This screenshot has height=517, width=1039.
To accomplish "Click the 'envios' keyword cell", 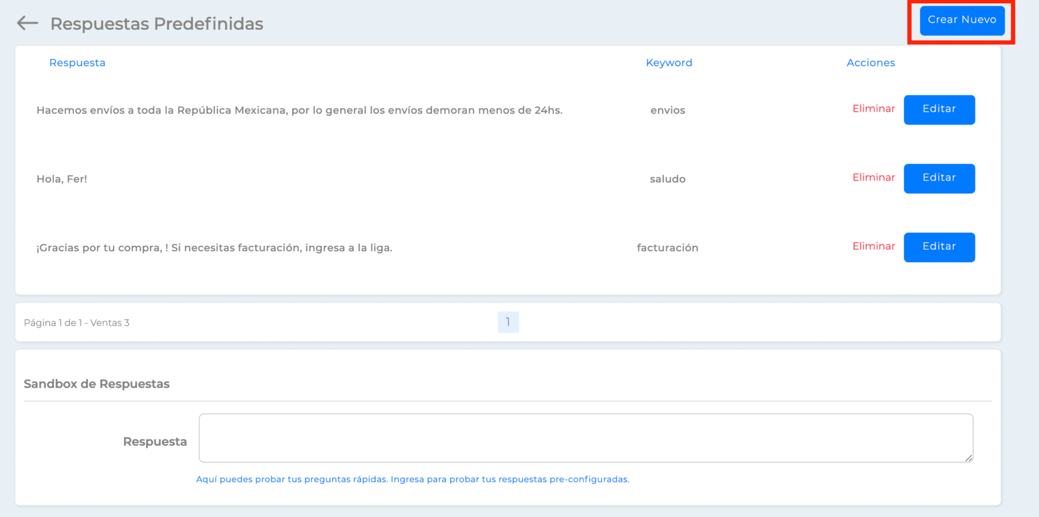I will pos(668,110).
